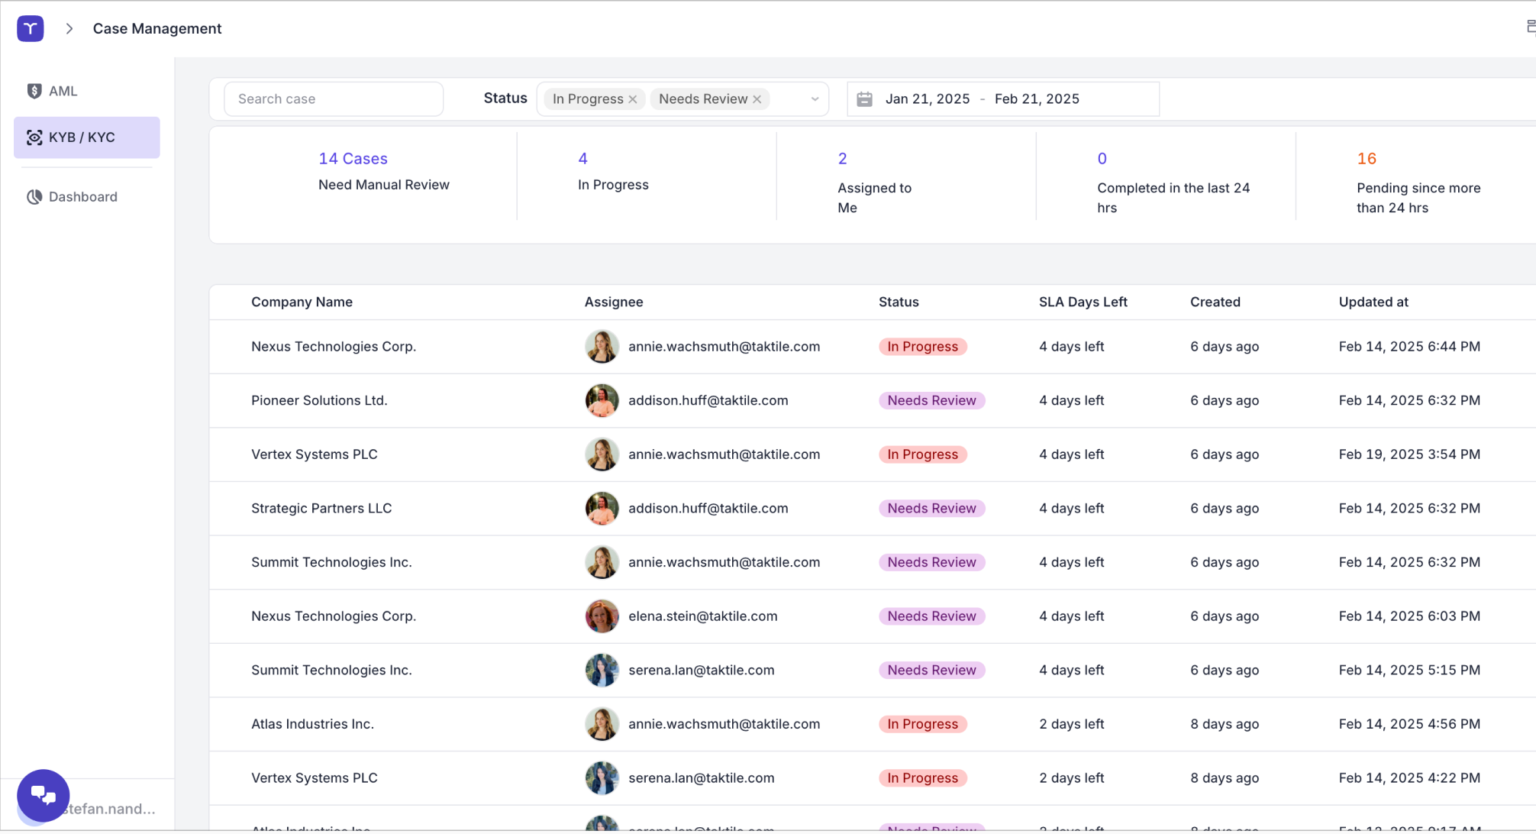Image resolution: width=1536 pixels, height=834 pixels.
Task: Click the breadcrumb chevron arrow
Action: pyautogui.click(x=69, y=28)
